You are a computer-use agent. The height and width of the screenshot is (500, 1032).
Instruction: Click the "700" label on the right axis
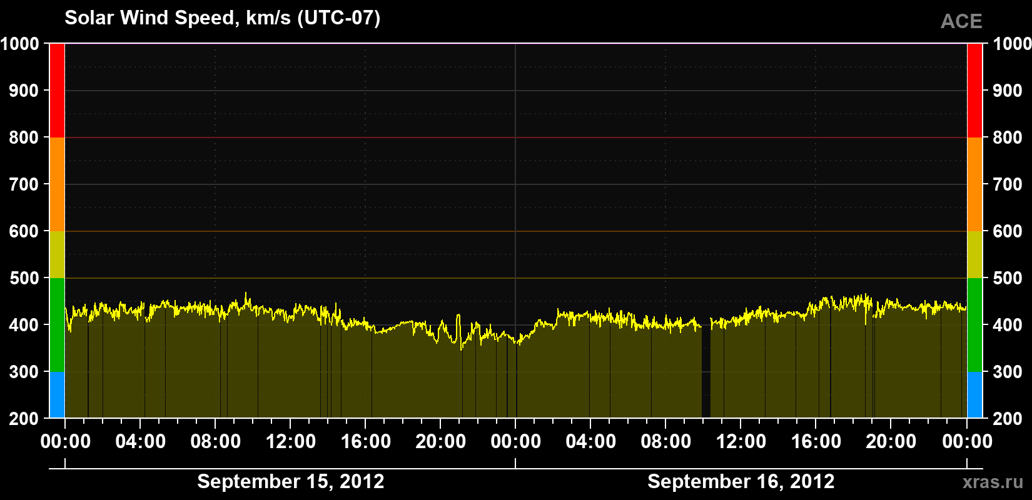(x=1008, y=184)
